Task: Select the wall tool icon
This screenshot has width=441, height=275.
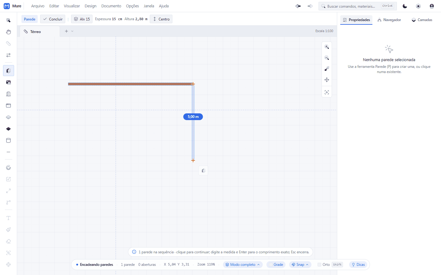Action: tap(9, 71)
